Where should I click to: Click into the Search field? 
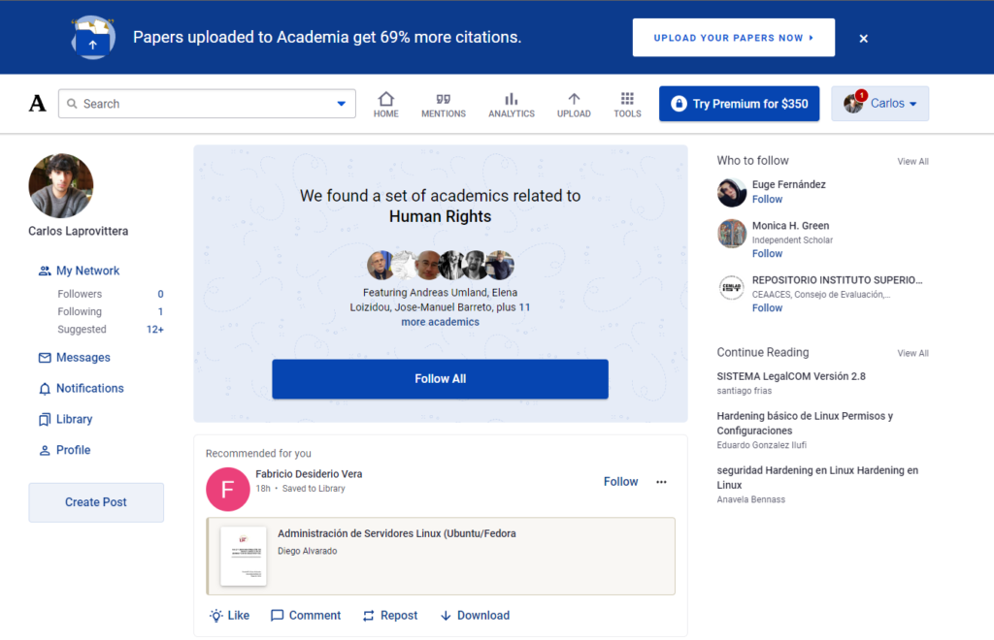pyautogui.click(x=207, y=103)
